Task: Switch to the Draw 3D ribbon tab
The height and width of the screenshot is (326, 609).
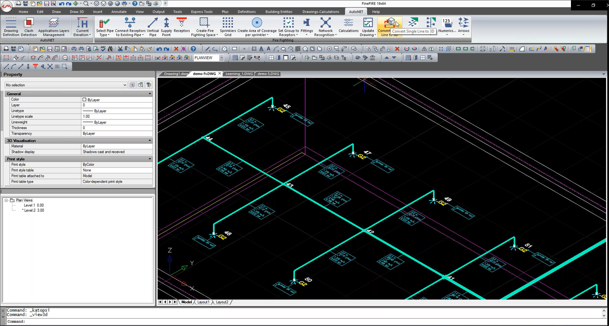Action: [x=77, y=12]
